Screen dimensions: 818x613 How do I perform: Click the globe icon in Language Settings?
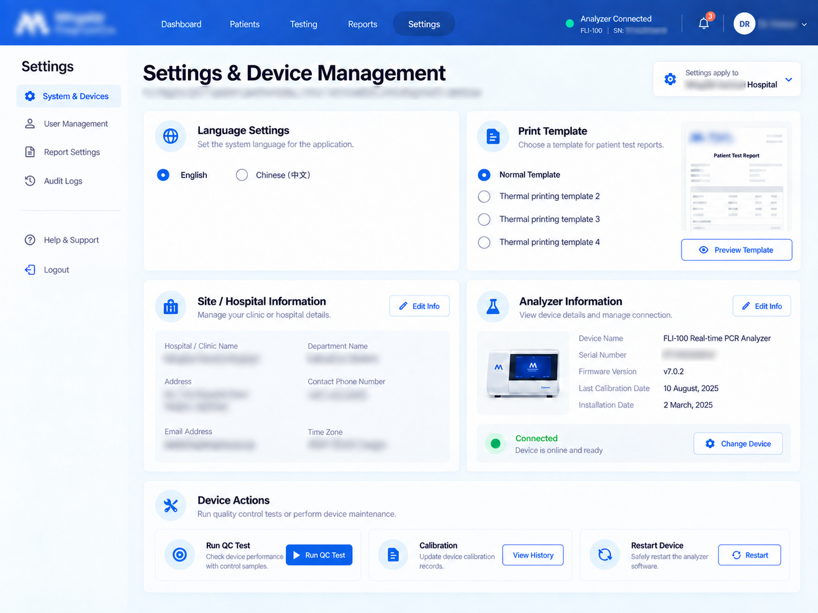click(171, 136)
